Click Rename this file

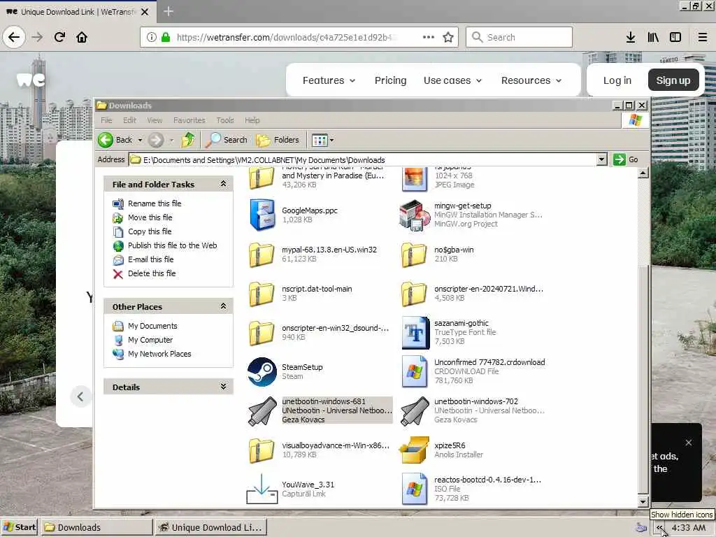(x=155, y=203)
